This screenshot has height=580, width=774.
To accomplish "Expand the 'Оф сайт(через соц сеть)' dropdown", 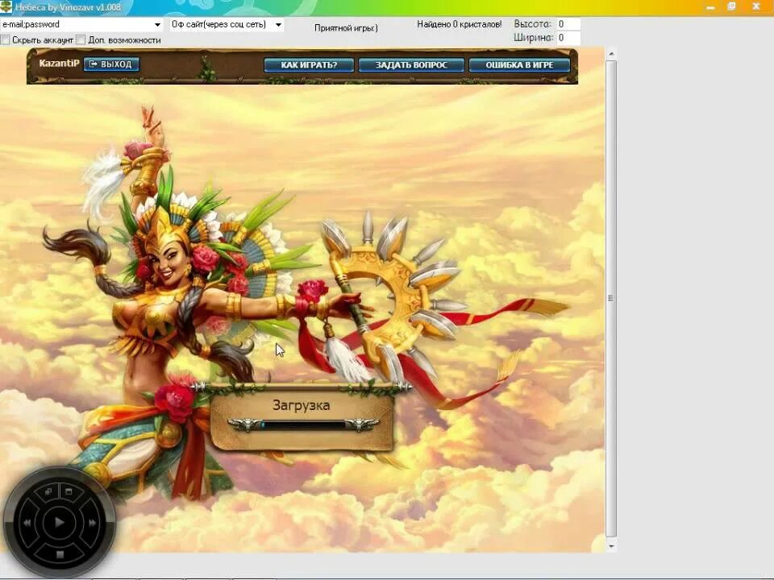I will point(278,25).
